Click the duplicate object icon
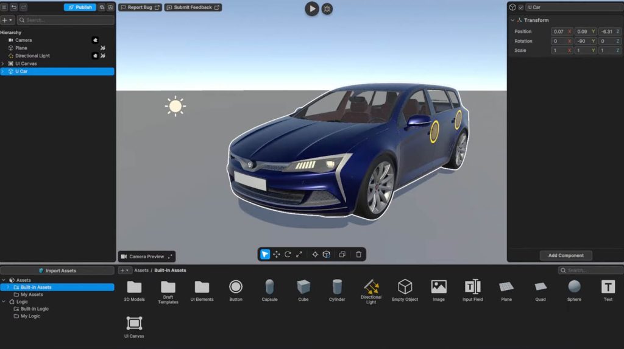 point(342,255)
